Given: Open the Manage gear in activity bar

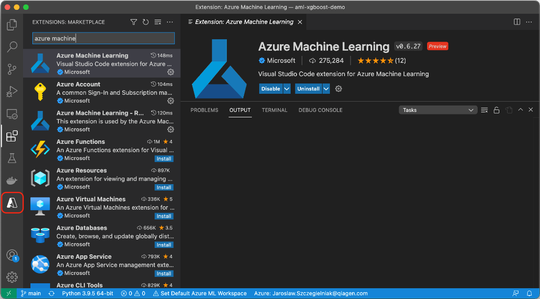Looking at the screenshot, I should (x=12, y=277).
